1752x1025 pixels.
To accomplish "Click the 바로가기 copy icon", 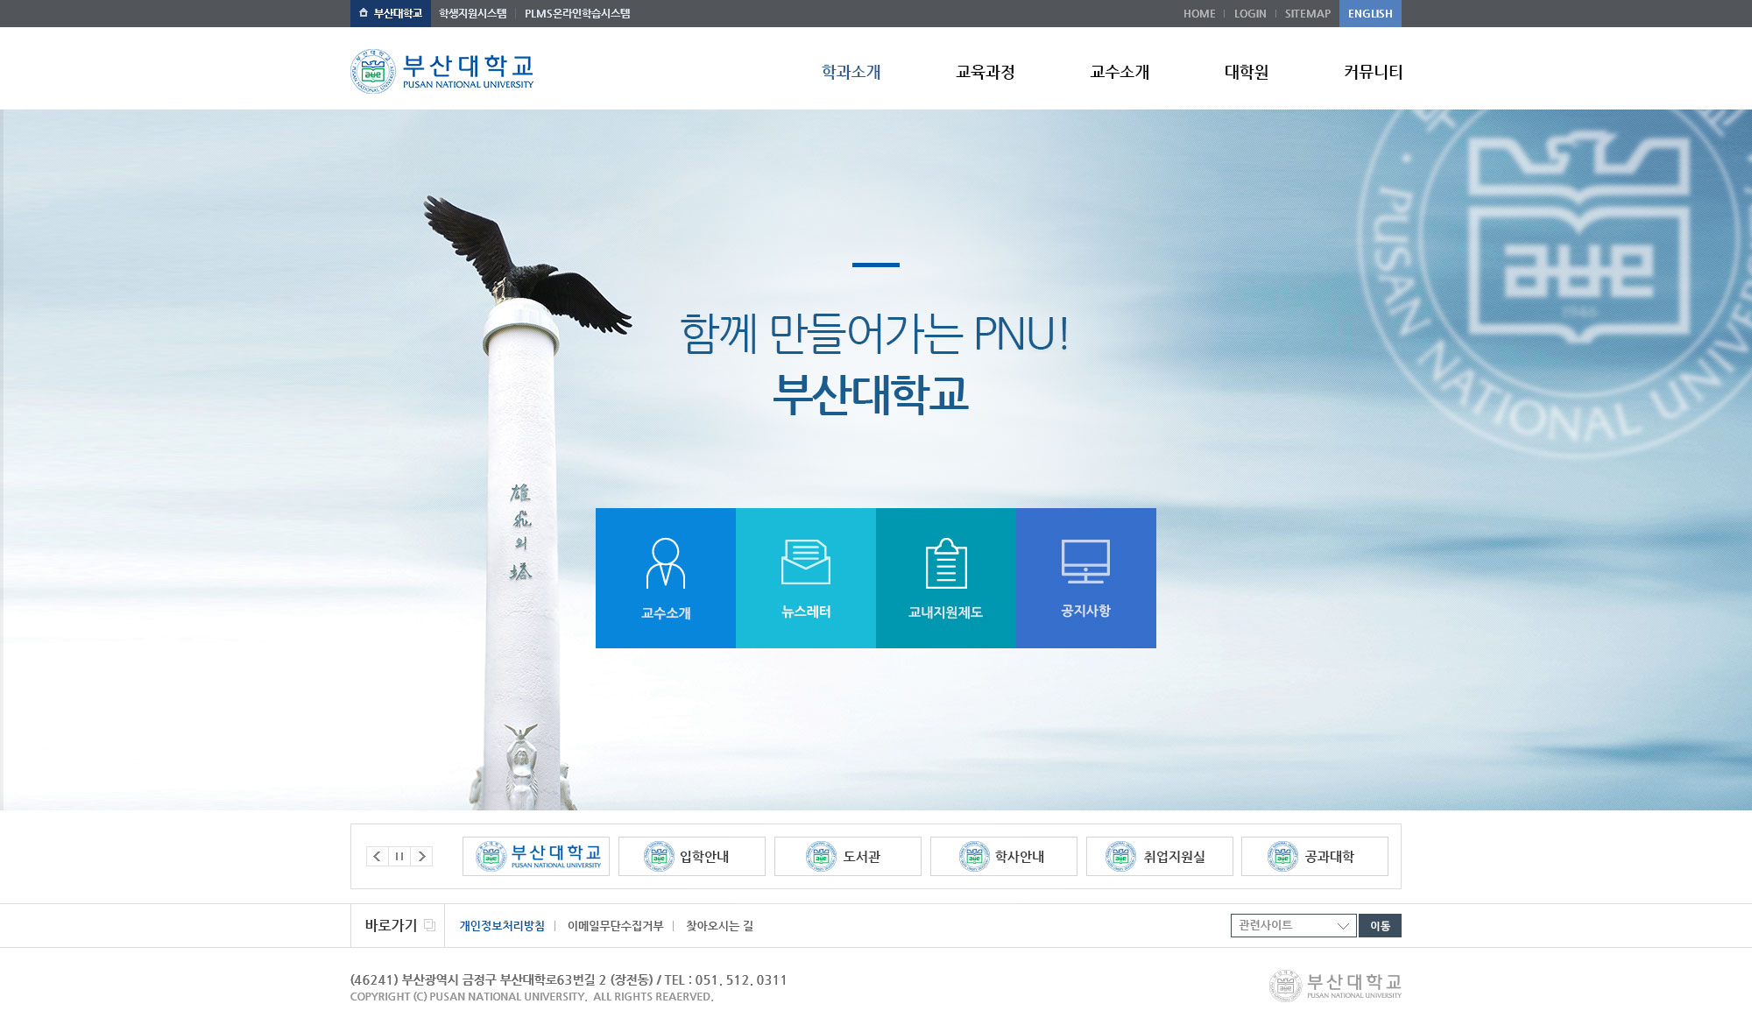I will click(x=429, y=925).
